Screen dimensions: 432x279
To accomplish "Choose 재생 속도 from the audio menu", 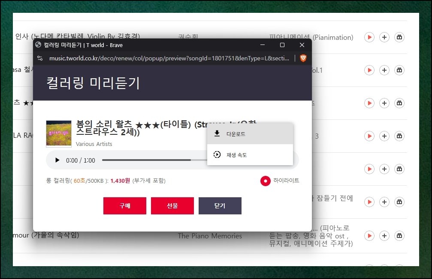I will pos(250,155).
